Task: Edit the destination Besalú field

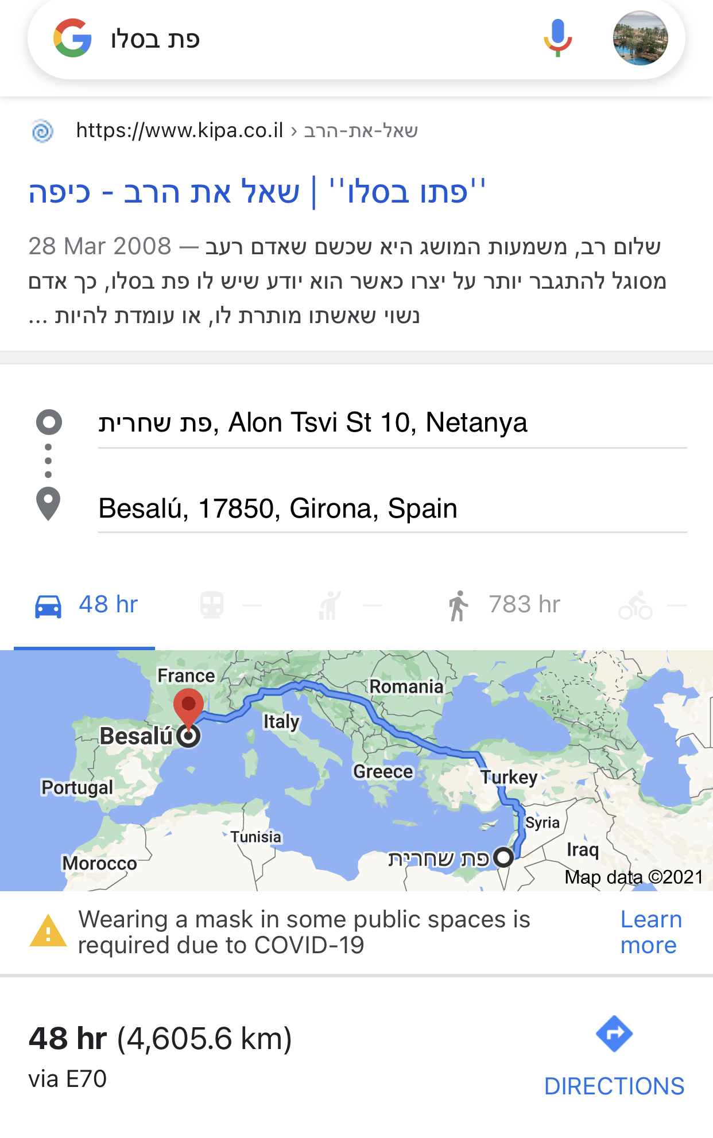Action: [392, 508]
